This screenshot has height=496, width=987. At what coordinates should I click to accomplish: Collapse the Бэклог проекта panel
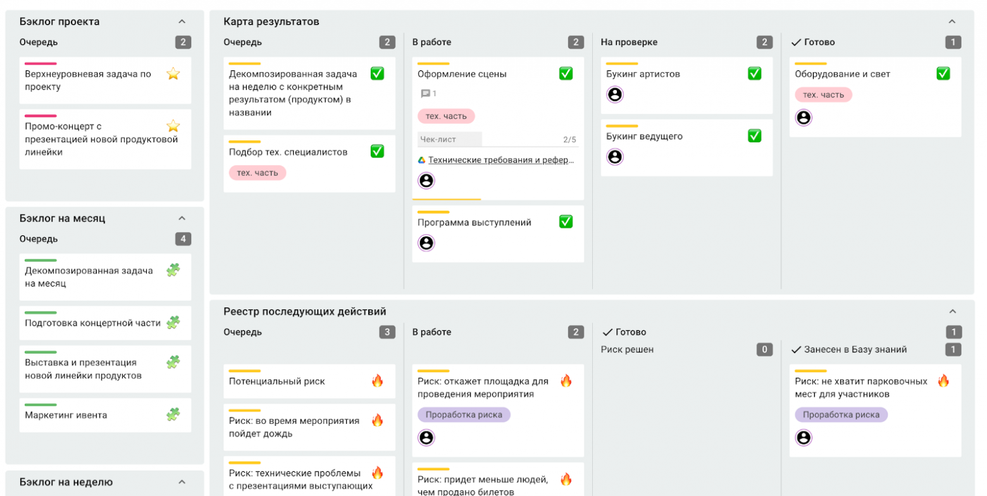coord(183,21)
